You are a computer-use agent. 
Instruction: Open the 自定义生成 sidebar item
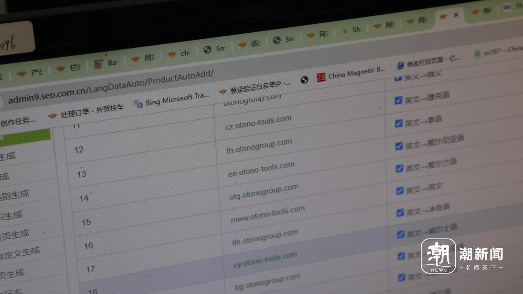(20, 253)
